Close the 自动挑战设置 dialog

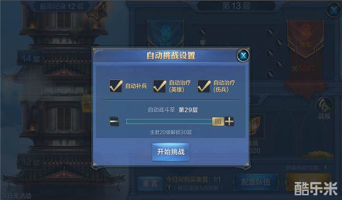click(x=243, y=55)
